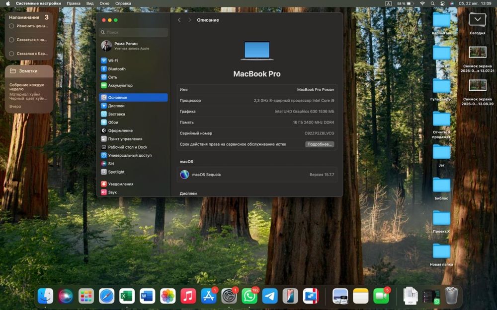The height and width of the screenshot is (310, 497).
Task: Open Spotlight settings in the sidebar
Action: [x=133, y=172]
